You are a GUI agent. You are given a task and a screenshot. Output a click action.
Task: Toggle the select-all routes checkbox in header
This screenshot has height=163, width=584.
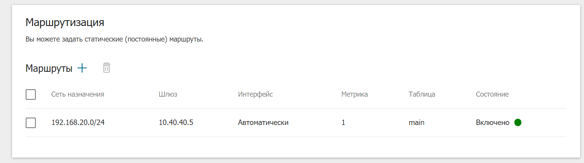[x=31, y=94]
